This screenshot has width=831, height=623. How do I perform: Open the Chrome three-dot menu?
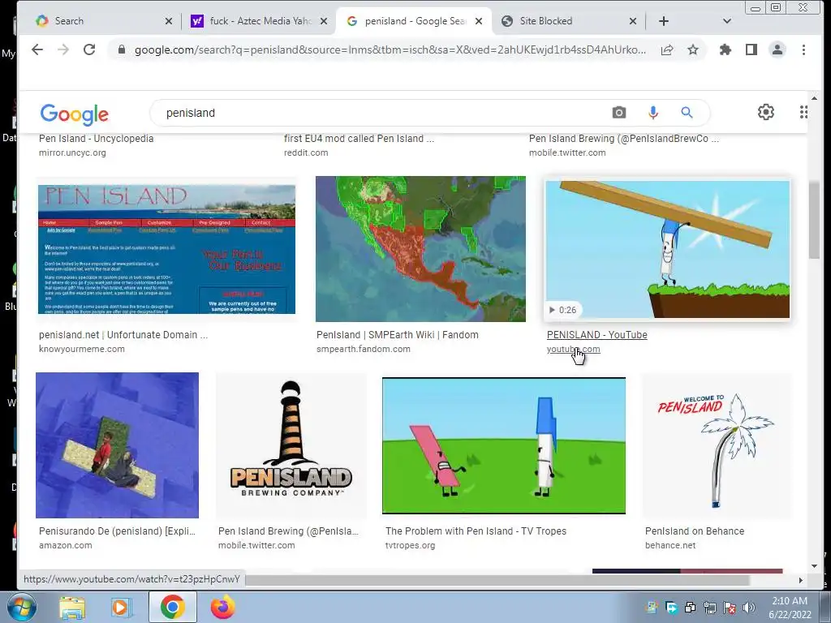[x=803, y=49]
